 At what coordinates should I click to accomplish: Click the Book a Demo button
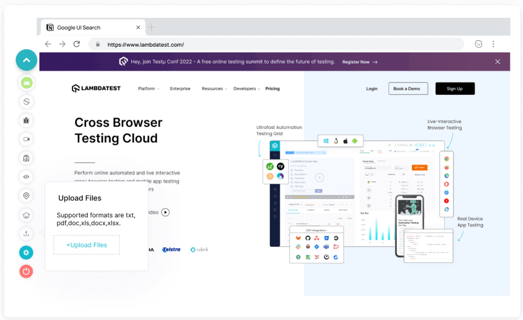pyautogui.click(x=408, y=89)
